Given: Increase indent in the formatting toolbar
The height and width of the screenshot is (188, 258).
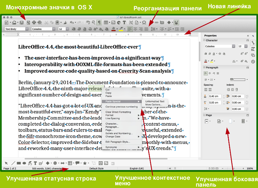Looking at the screenshot, I should [177, 29].
